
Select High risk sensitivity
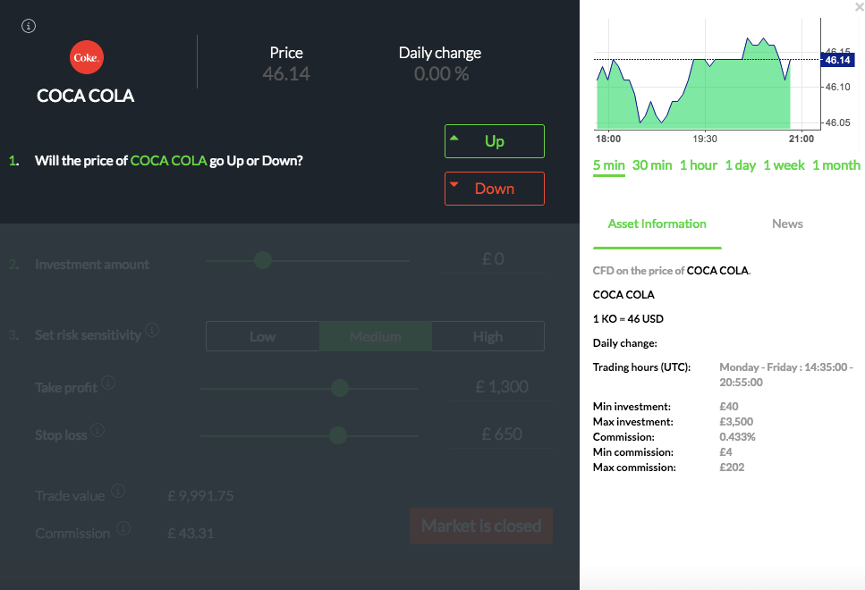(488, 336)
